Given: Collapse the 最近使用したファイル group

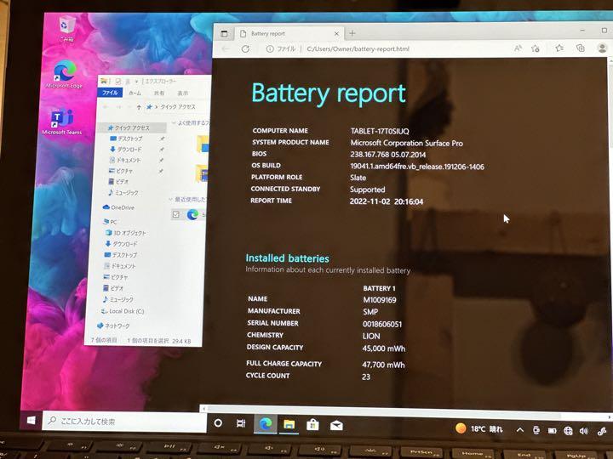Looking at the screenshot, I should 170,200.
